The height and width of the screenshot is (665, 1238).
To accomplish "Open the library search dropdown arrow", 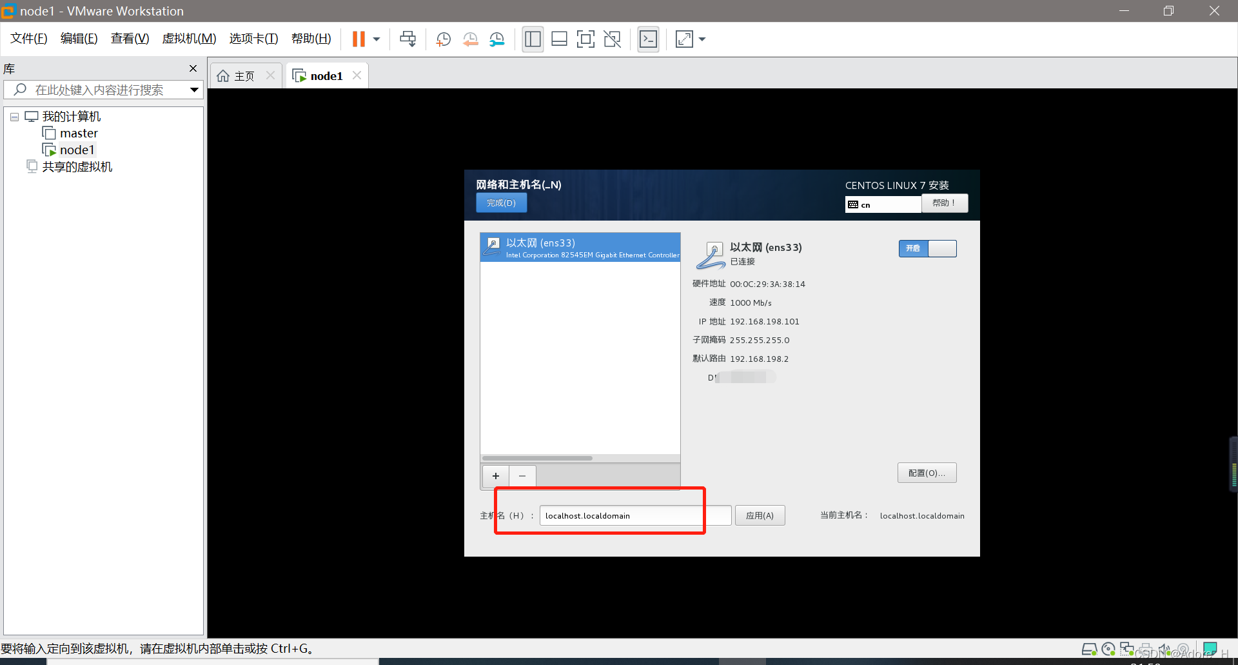I will (x=194, y=90).
